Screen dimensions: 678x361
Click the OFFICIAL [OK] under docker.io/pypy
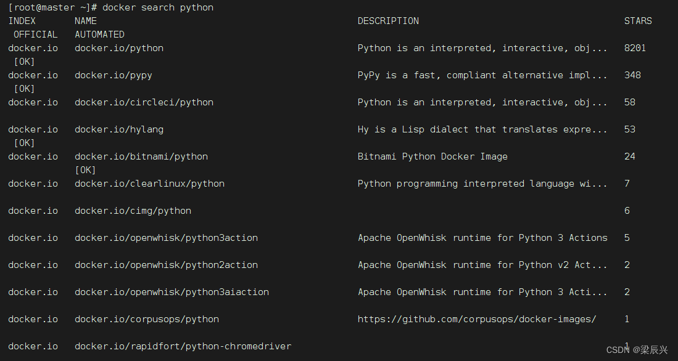pos(25,89)
